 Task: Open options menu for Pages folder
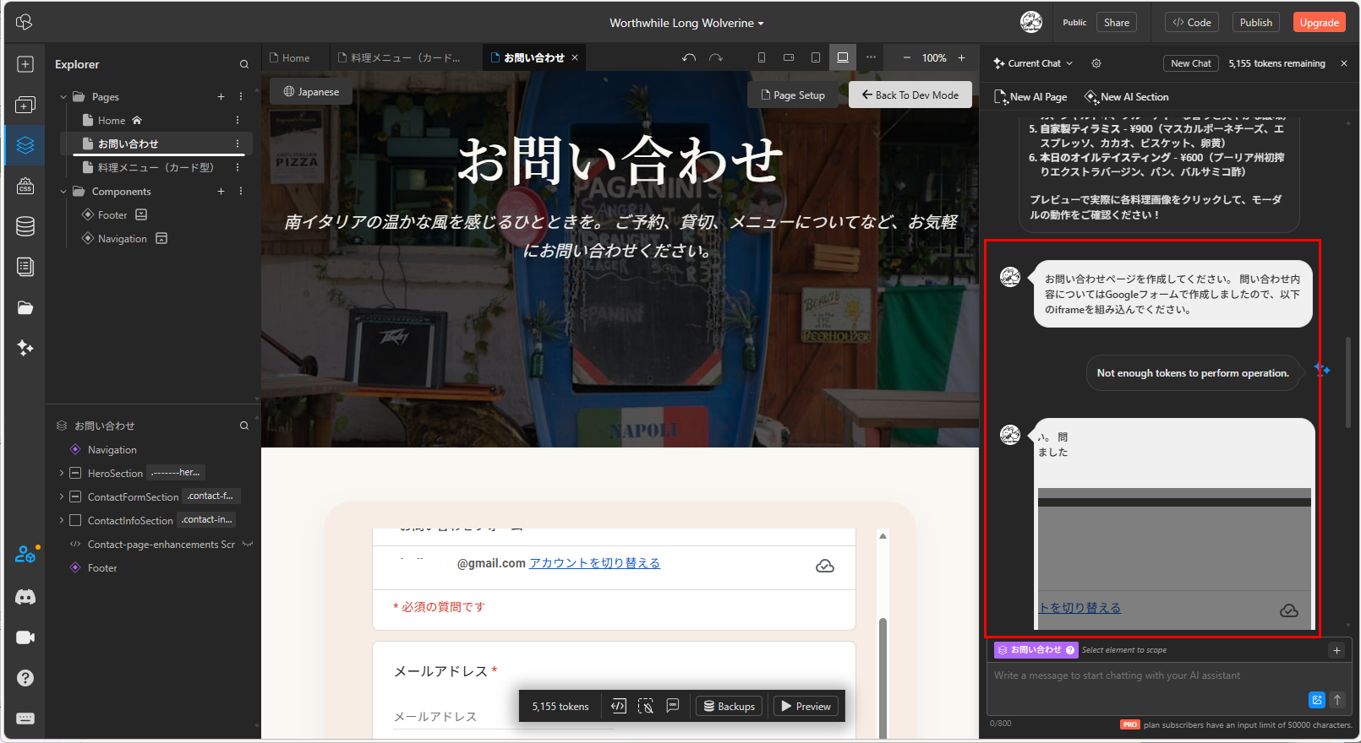(241, 97)
